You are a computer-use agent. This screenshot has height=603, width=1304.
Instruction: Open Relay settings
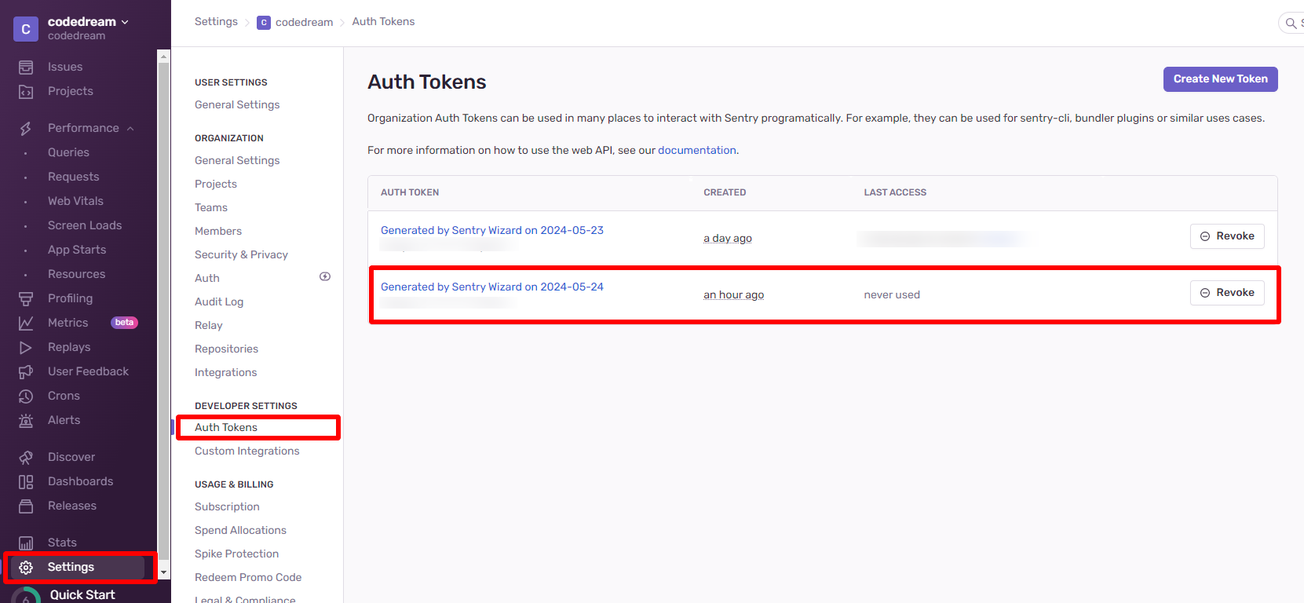pos(209,325)
